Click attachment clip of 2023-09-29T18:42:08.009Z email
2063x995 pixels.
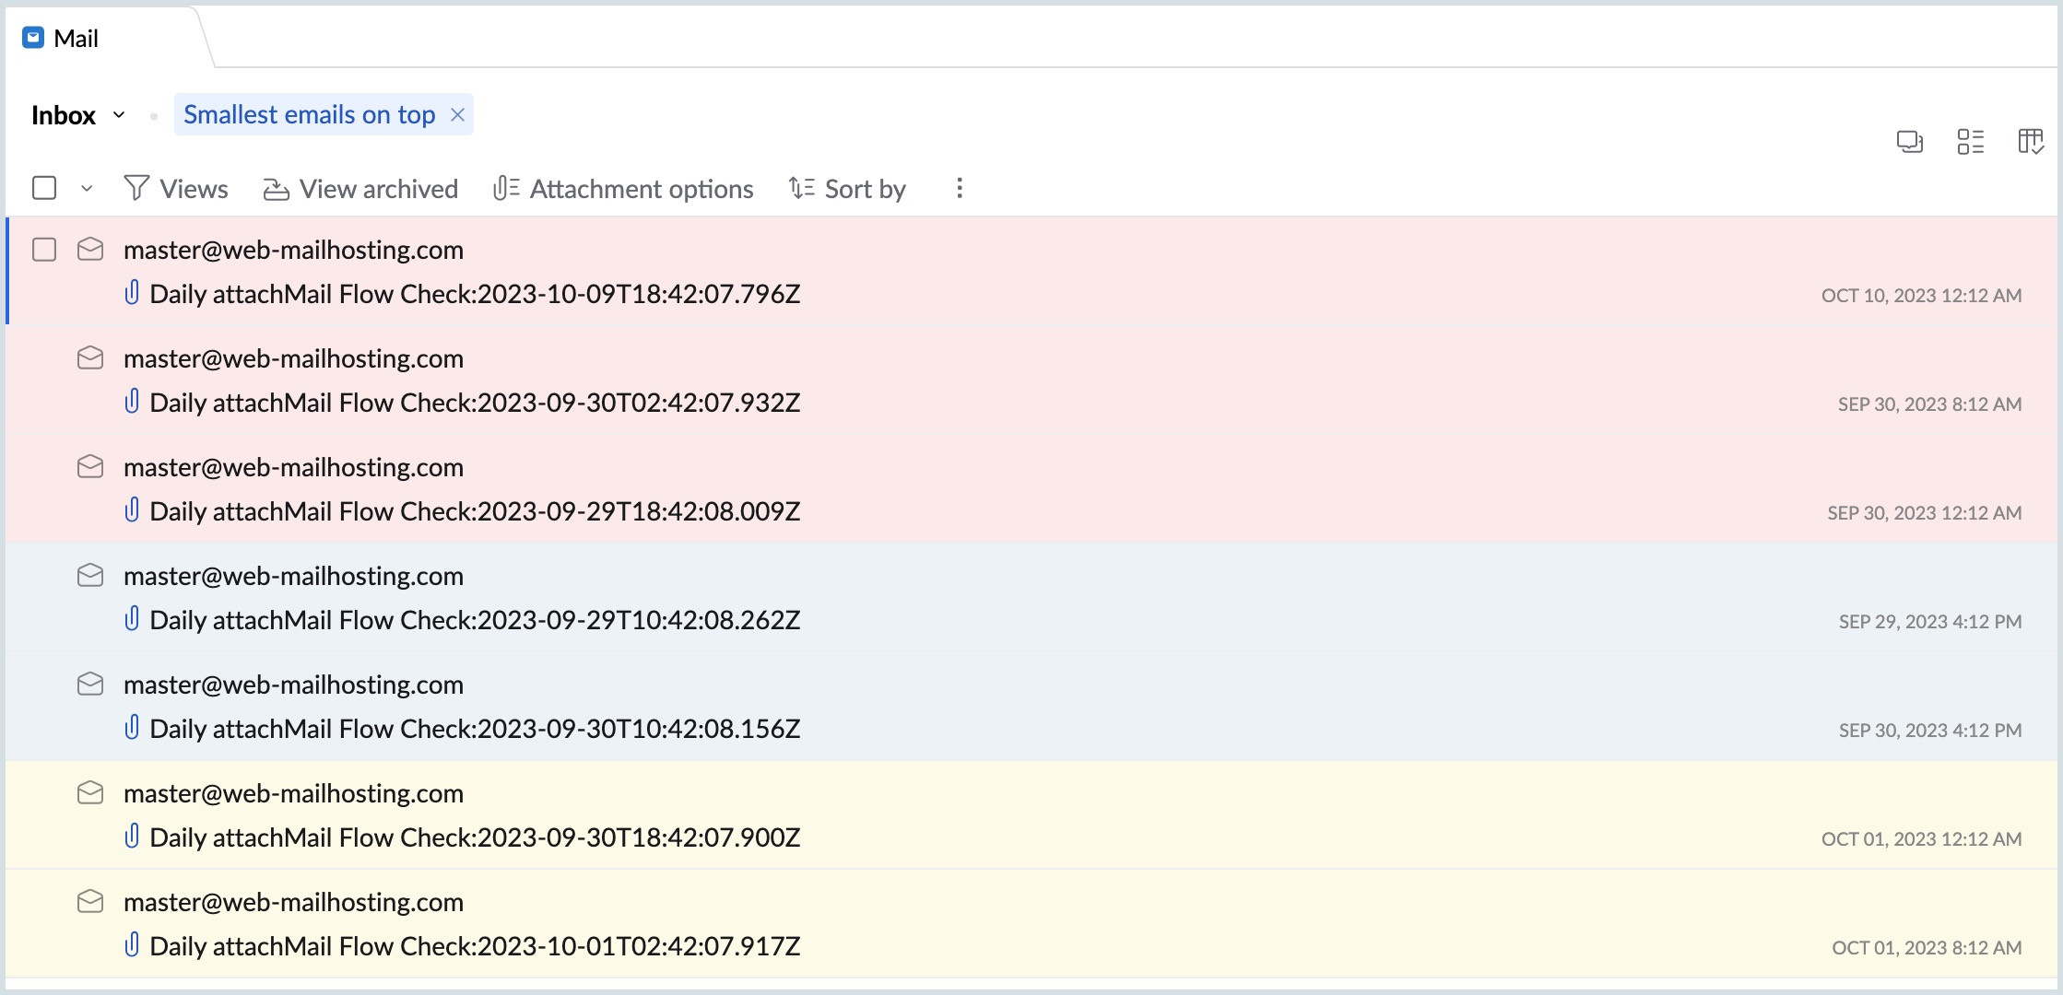(132, 510)
